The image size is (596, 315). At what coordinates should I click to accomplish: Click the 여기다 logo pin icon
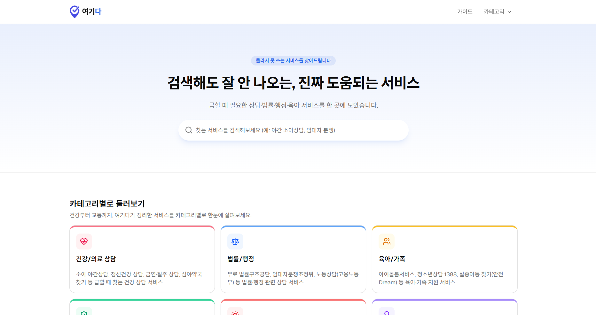coord(74,12)
